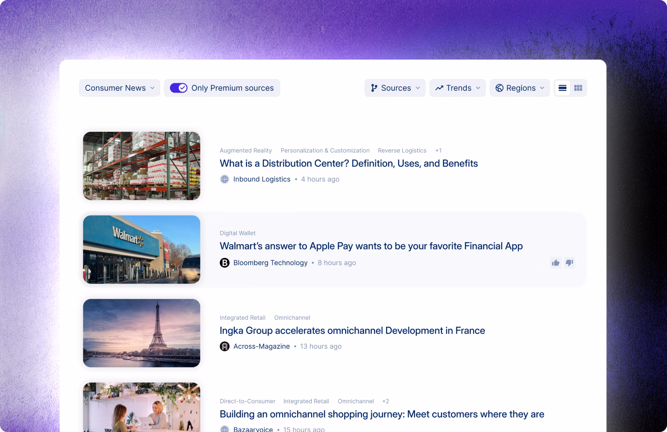Expand the Regions filter dropdown
Viewport: 667px width, 432px height.
pos(520,88)
